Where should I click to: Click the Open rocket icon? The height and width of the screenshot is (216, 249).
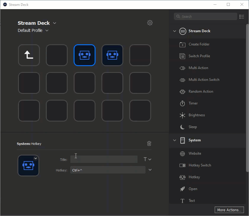(x=182, y=189)
